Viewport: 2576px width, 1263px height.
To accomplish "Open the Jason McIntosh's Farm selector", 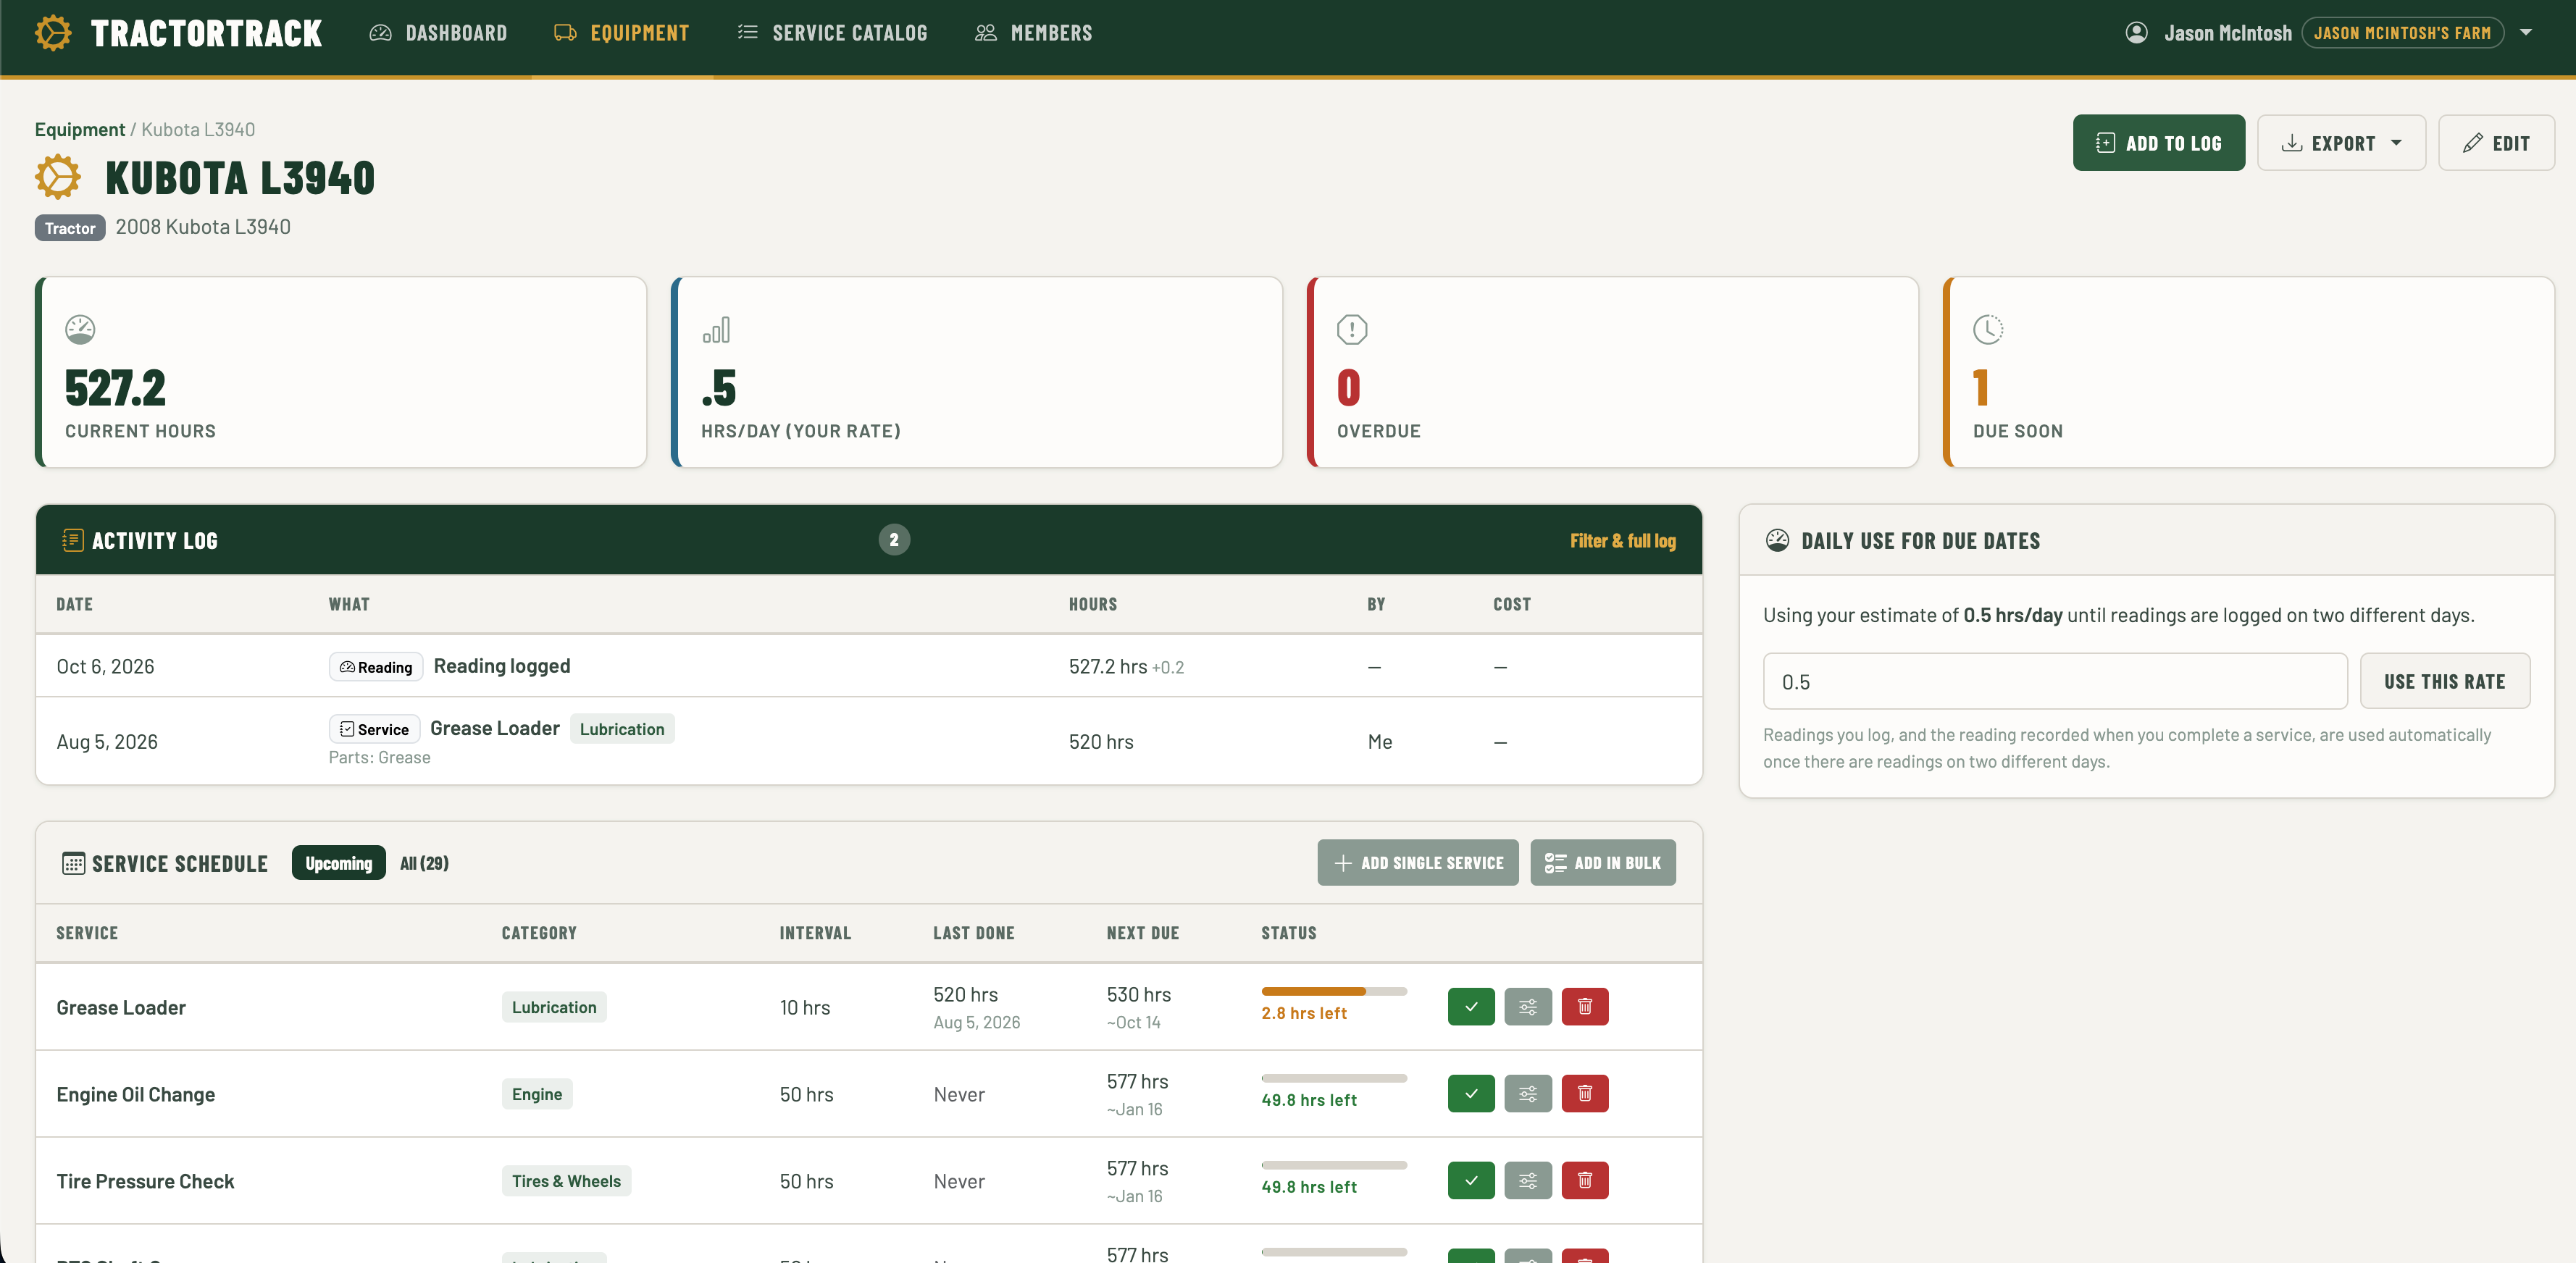I will 2402,33.
